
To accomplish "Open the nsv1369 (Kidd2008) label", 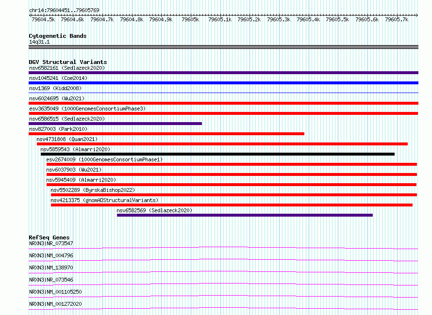I will pos(55,88).
